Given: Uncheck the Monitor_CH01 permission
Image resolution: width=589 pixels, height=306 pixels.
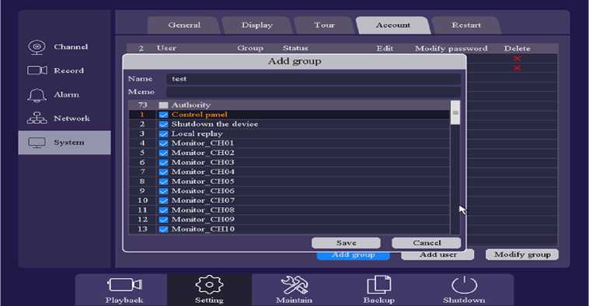Looking at the screenshot, I should click(163, 143).
